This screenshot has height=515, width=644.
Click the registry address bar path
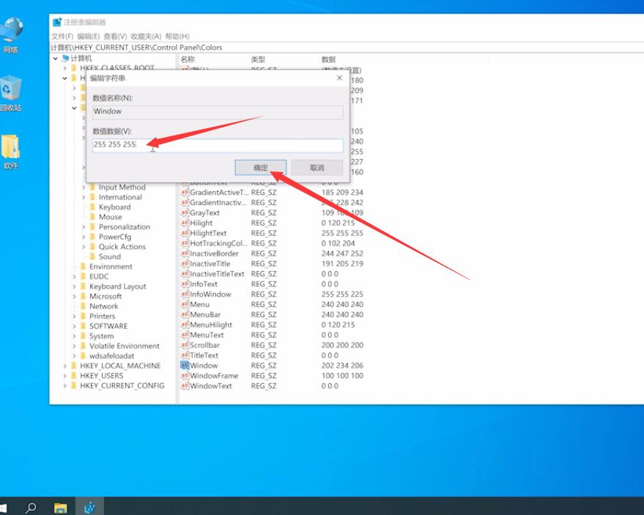pos(136,48)
